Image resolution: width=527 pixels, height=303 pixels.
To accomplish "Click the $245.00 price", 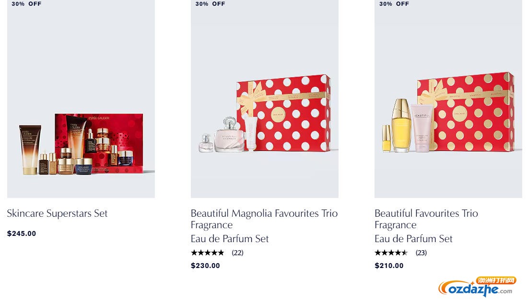I will click(x=22, y=233).
